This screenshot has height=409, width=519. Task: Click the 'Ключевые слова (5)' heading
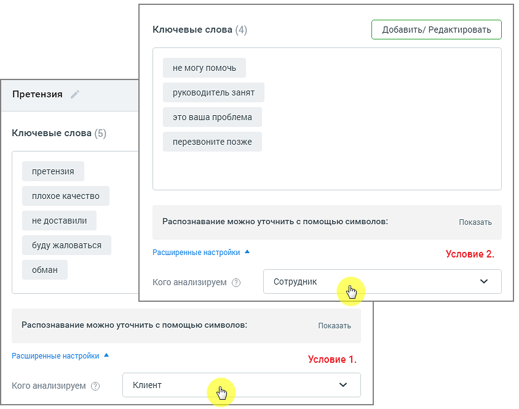59,133
